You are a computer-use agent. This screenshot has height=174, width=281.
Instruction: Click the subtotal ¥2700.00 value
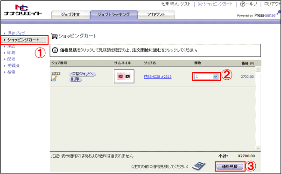click(246, 156)
